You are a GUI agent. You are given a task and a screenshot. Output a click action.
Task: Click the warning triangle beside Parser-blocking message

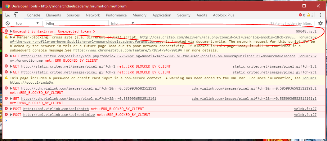point(6,37)
